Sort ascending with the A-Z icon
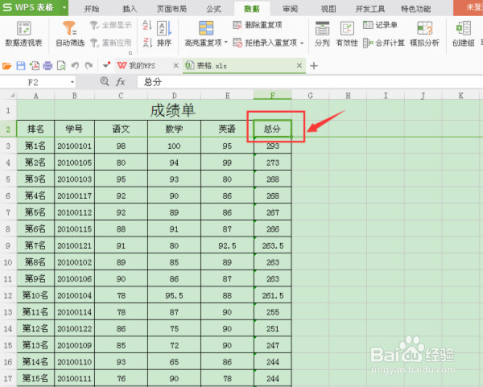This screenshot has height=387, width=483. point(147,25)
